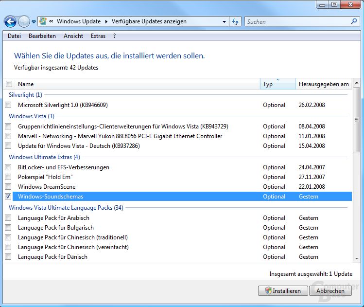
Task: Click the date 08.04.2008 cell
Action: point(312,126)
